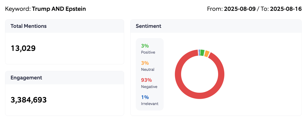Viewport: 305px width, 120px height.
Task: Select the 93% Negative legend value
Action: coord(146,80)
